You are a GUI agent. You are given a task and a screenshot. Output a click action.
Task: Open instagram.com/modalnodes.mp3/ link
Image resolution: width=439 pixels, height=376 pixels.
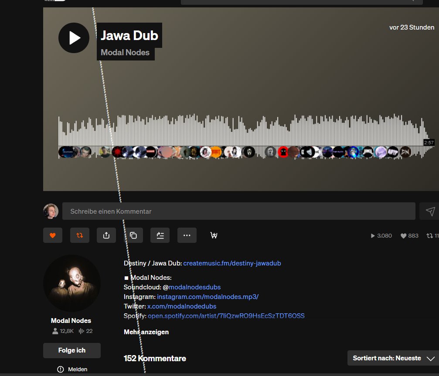[208, 297]
